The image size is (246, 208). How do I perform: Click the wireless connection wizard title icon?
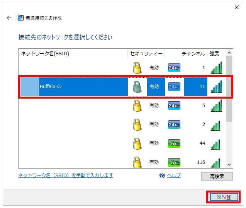(x=20, y=18)
